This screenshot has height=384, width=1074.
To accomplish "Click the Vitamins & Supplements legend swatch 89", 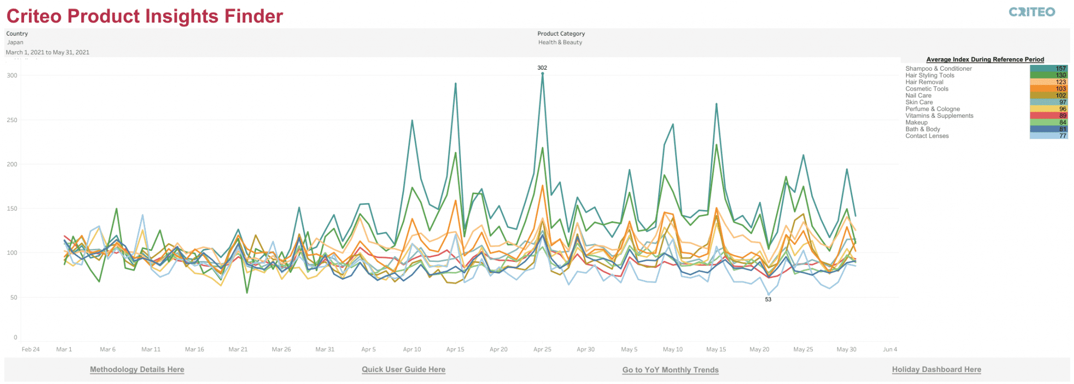I will [x=1048, y=116].
